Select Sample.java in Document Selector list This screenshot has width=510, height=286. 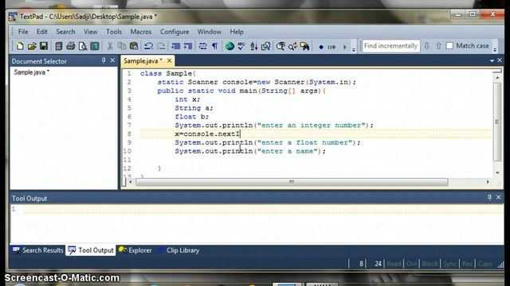(31, 72)
